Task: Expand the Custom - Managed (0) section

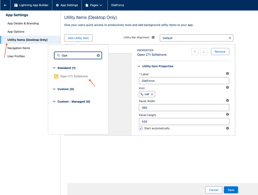Action: pyautogui.click(x=54, y=102)
